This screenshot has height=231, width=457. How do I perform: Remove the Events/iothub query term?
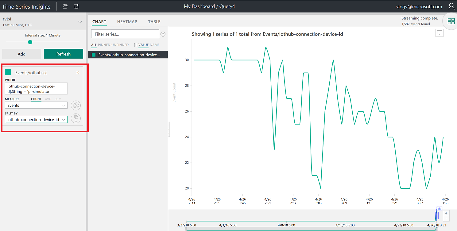pos(78,72)
